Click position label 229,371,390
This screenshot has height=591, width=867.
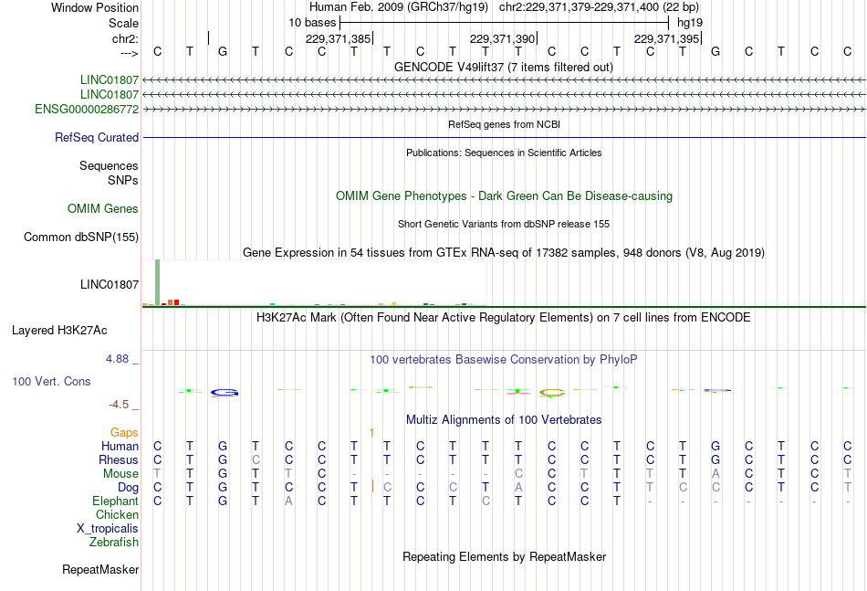(x=503, y=39)
